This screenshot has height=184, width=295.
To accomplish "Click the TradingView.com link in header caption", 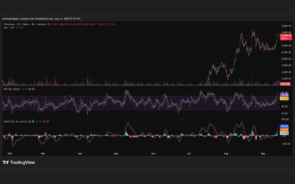I will coord(44,19).
